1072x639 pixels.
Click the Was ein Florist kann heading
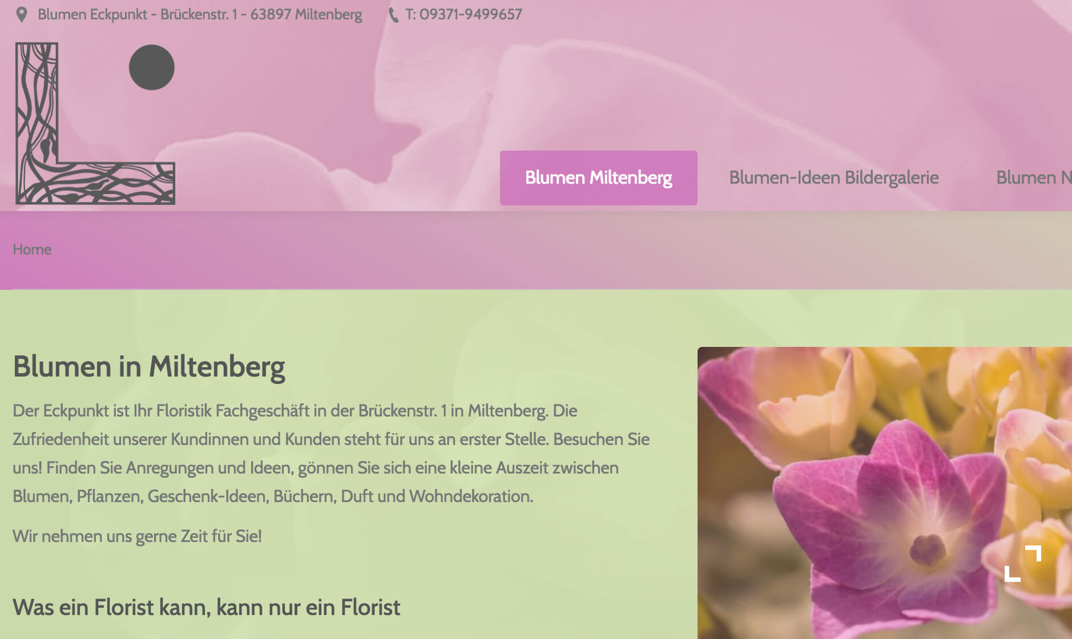206,607
